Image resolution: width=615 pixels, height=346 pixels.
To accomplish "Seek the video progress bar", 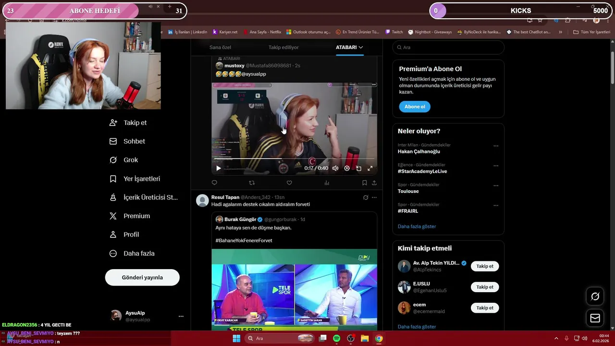I will click(x=294, y=158).
